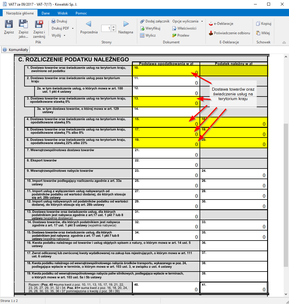
Task: Switch to the Dane ribbon tab
Action: coord(45,13)
